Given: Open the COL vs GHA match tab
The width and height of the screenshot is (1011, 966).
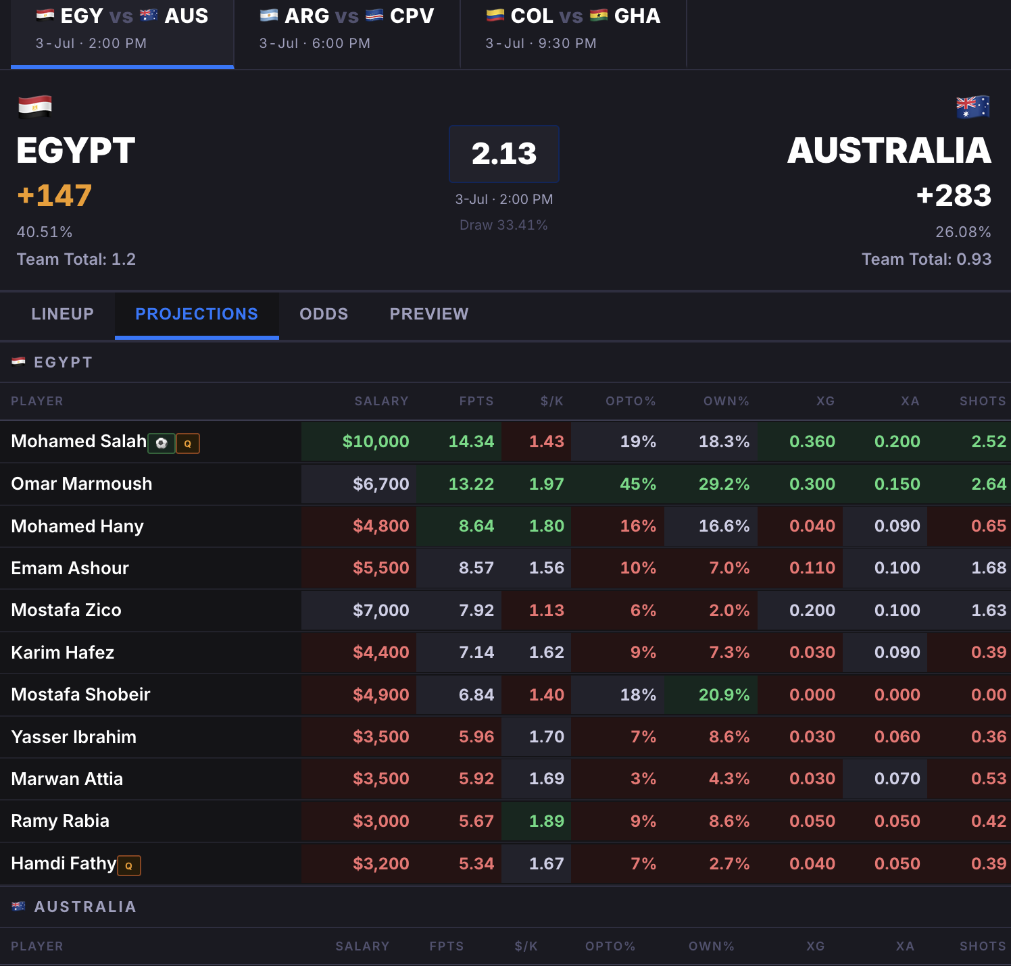Looking at the screenshot, I should (574, 34).
